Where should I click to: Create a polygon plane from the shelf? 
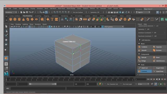pyautogui.click(x=32, y=19)
